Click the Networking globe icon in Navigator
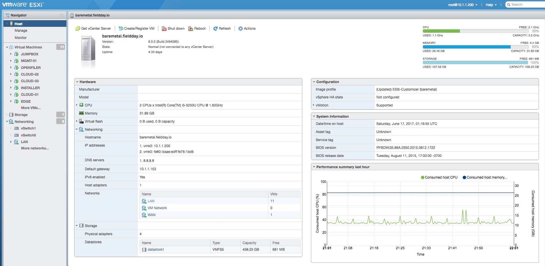545x266 pixels. [11, 121]
